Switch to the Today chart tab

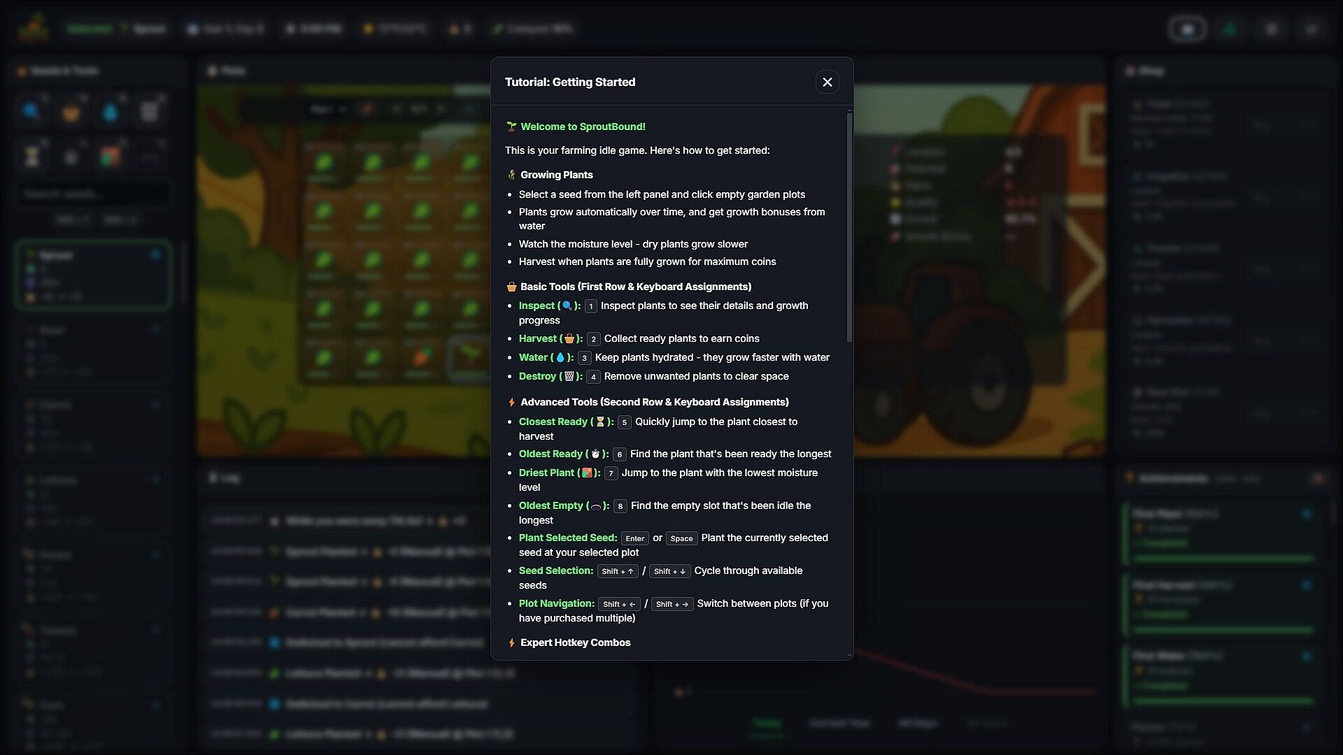tap(767, 723)
